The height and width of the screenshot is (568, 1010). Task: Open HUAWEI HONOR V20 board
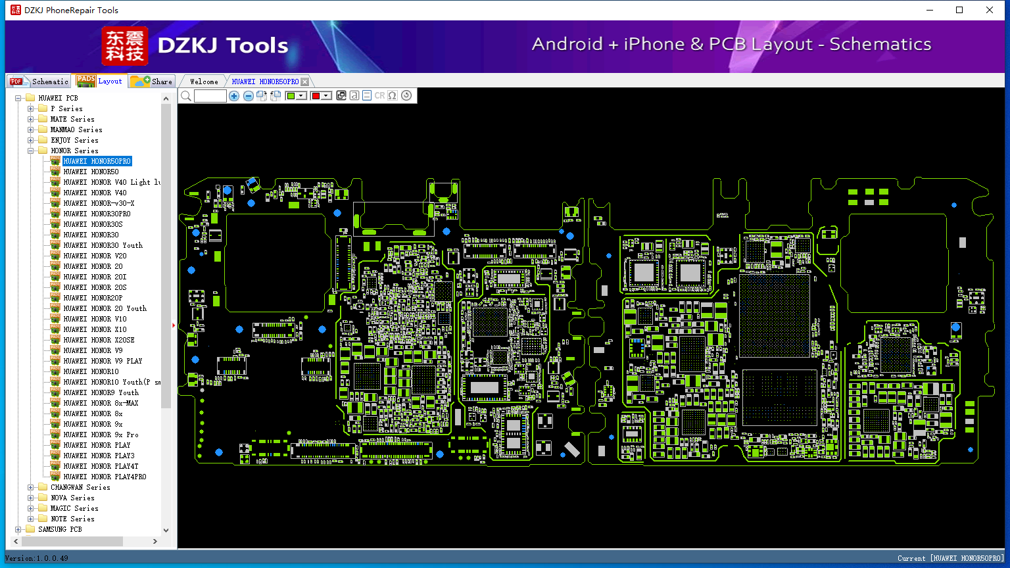(x=95, y=256)
